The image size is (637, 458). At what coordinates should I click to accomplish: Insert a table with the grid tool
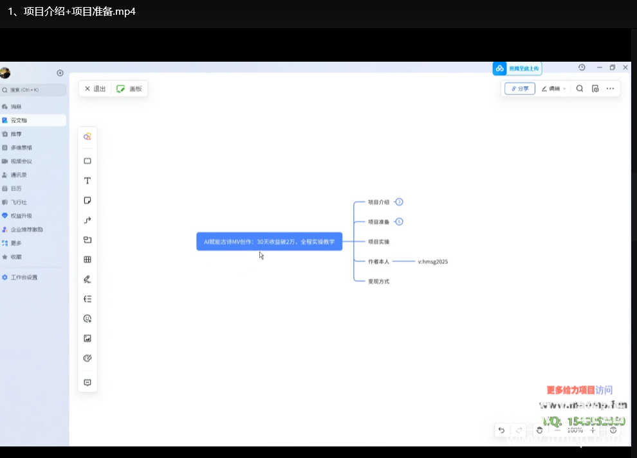point(88,260)
